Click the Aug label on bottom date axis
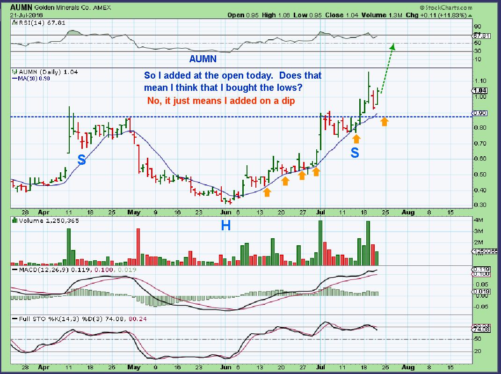The height and width of the screenshot is (374, 501). pos(408,367)
